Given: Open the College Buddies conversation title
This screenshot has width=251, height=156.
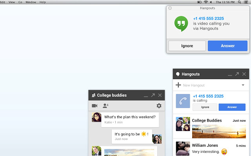Looking at the screenshot, I should pos(207,121).
